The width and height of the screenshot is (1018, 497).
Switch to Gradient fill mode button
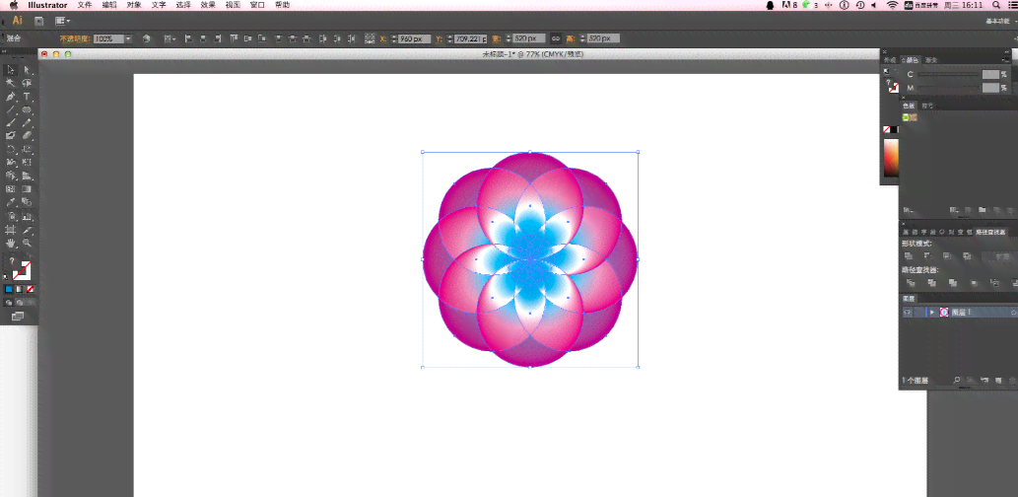20,289
